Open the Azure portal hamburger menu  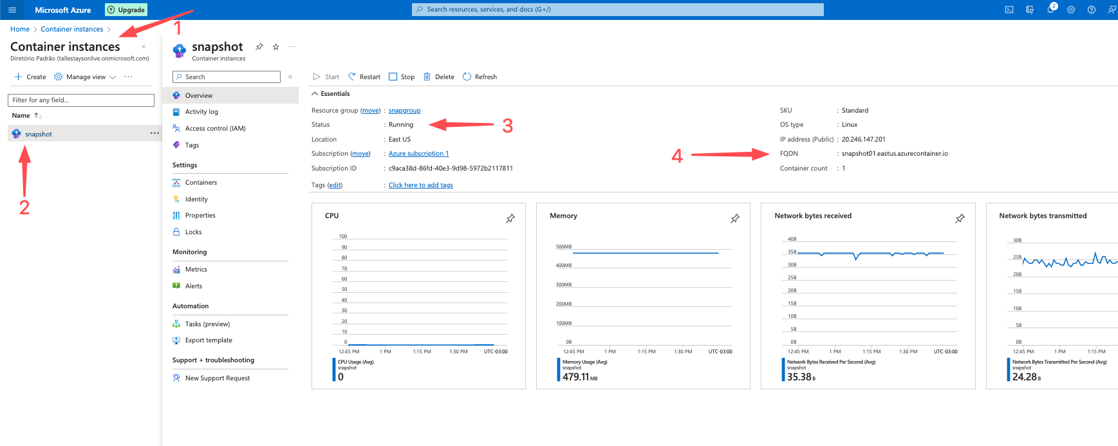pos(12,10)
